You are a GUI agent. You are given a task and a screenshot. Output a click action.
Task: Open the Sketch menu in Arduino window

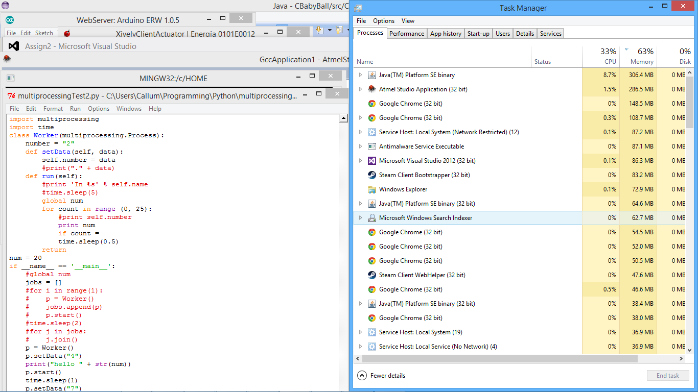[44, 33]
